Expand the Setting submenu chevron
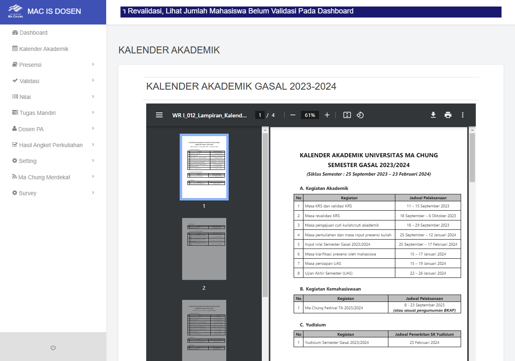 [x=93, y=161]
